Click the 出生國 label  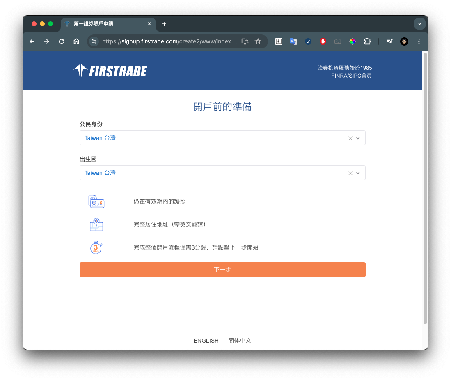[x=88, y=159]
